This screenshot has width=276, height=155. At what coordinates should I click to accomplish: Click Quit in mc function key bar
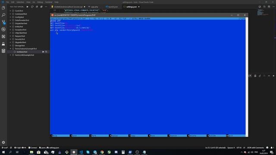point(231,136)
